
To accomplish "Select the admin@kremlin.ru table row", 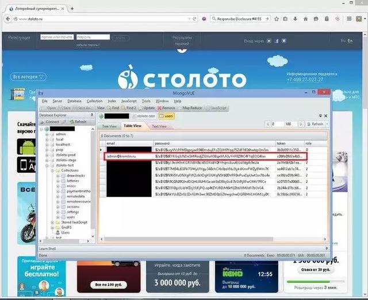I will [x=205, y=156].
